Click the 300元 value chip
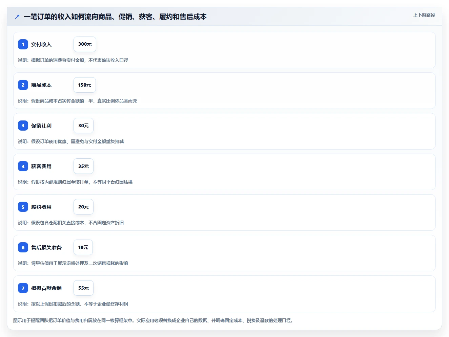449x337 pixels. pos(85,44)
